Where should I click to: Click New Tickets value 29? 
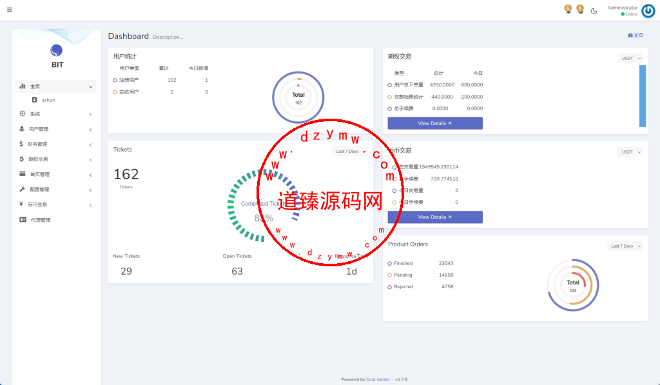126,271
